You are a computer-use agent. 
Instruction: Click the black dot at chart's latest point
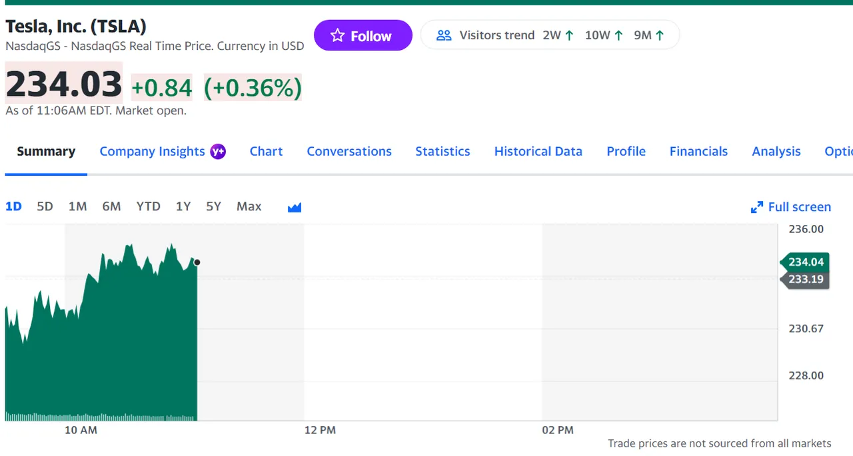[x=197, y=262]
